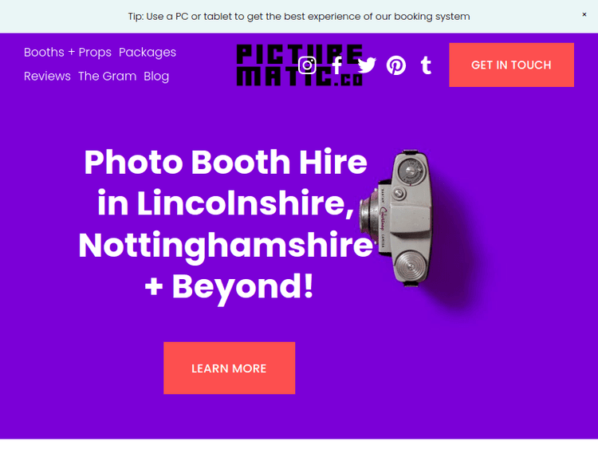Go to the Packages page
The image size is (598, 449).
coord(148,53)
